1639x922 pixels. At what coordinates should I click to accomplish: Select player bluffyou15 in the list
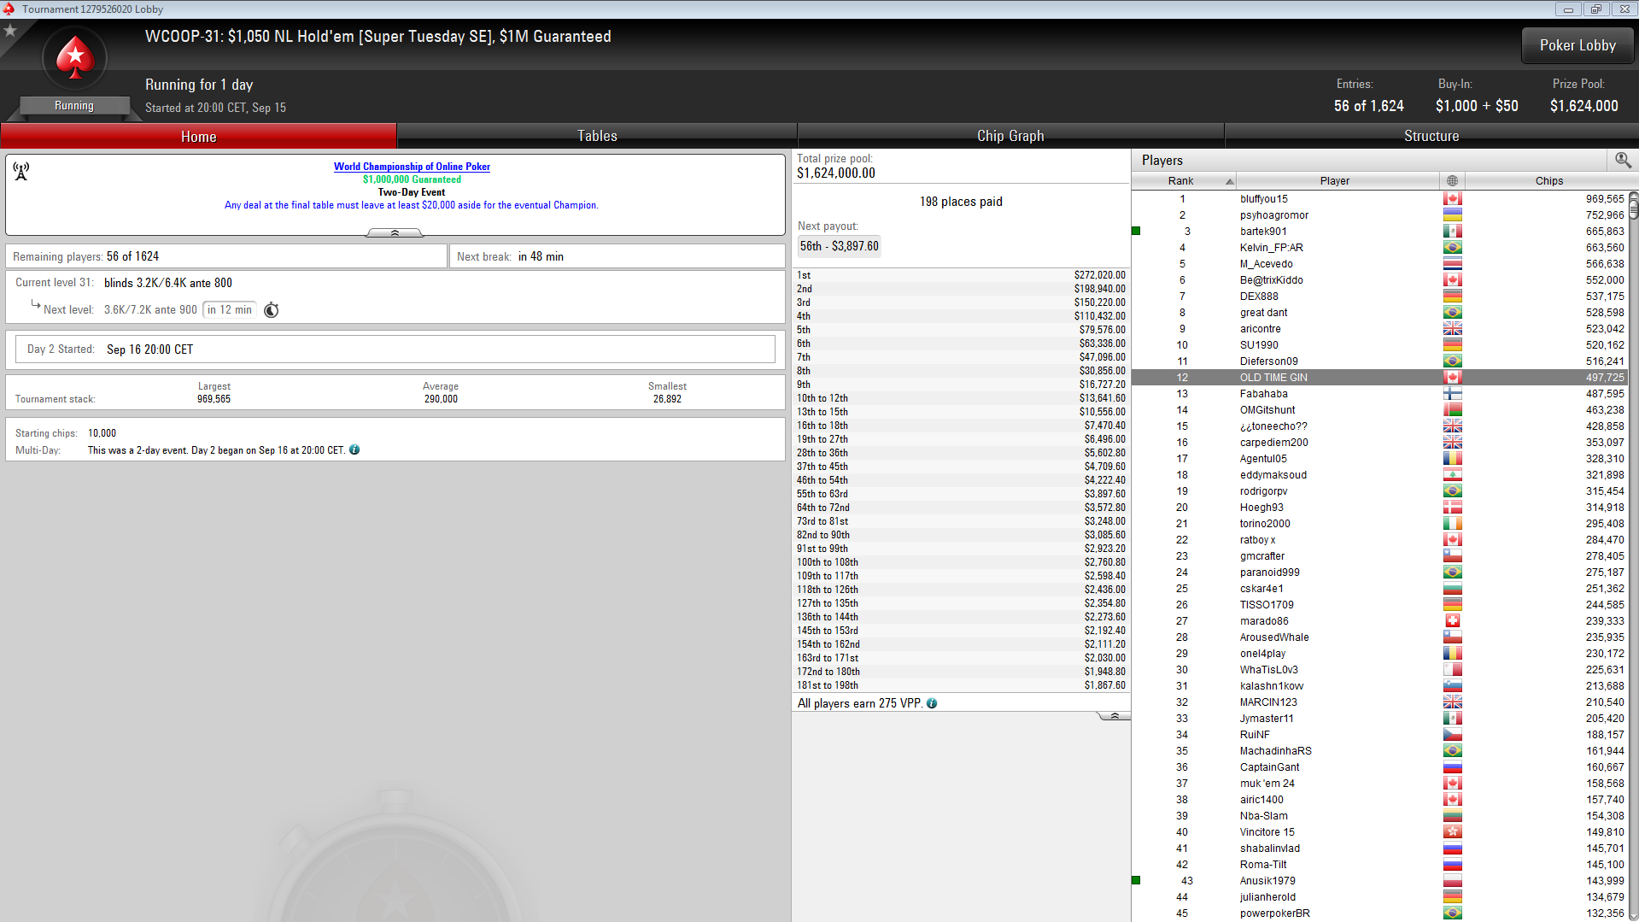[1263, 199]
